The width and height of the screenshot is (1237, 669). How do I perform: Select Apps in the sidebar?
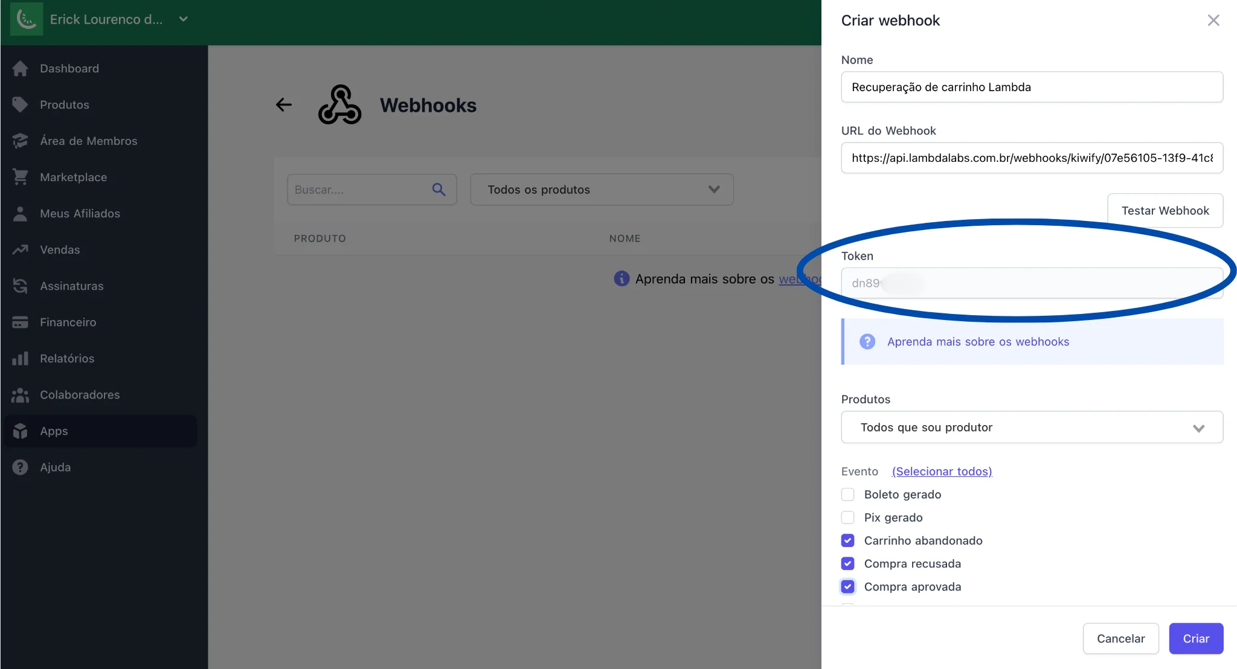(53, 431)
